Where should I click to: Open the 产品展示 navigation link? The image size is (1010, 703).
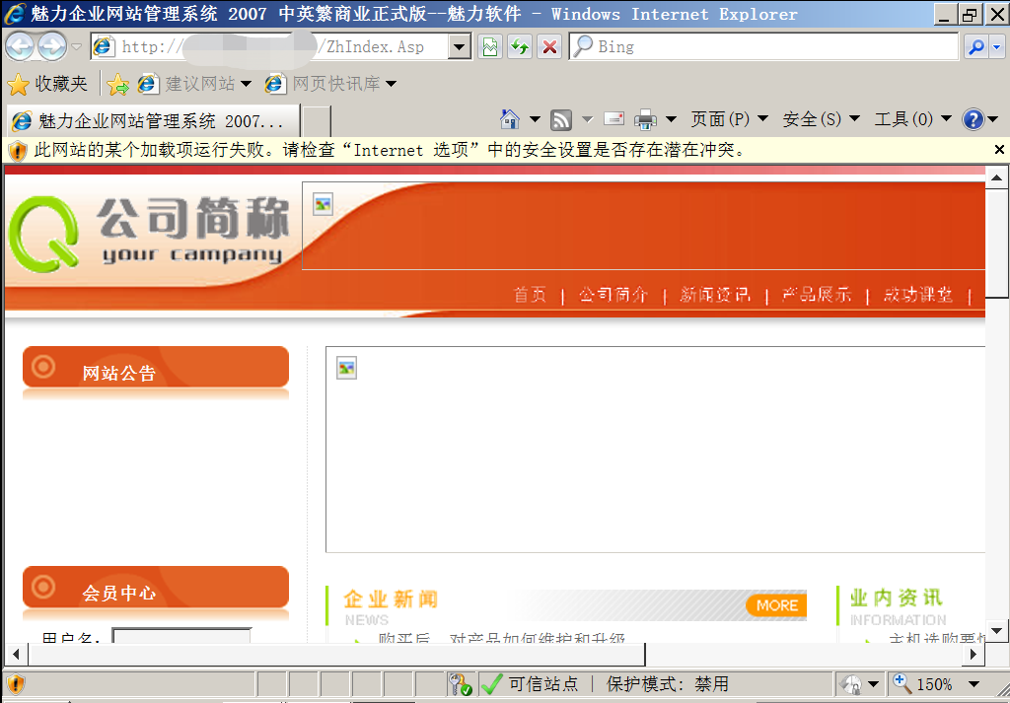tap(817, 295)
